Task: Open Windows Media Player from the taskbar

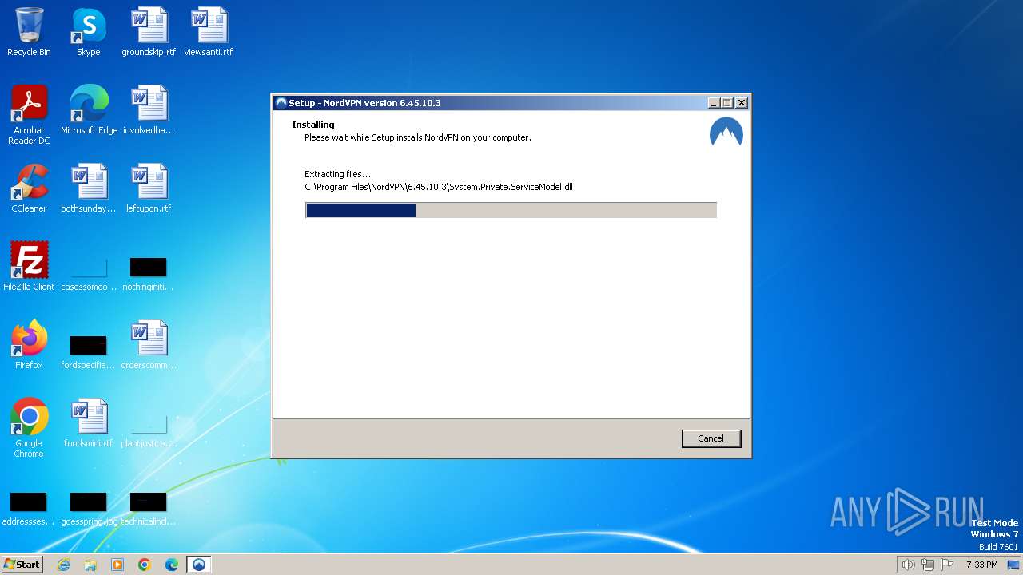Action: click(x=117, y=565)
